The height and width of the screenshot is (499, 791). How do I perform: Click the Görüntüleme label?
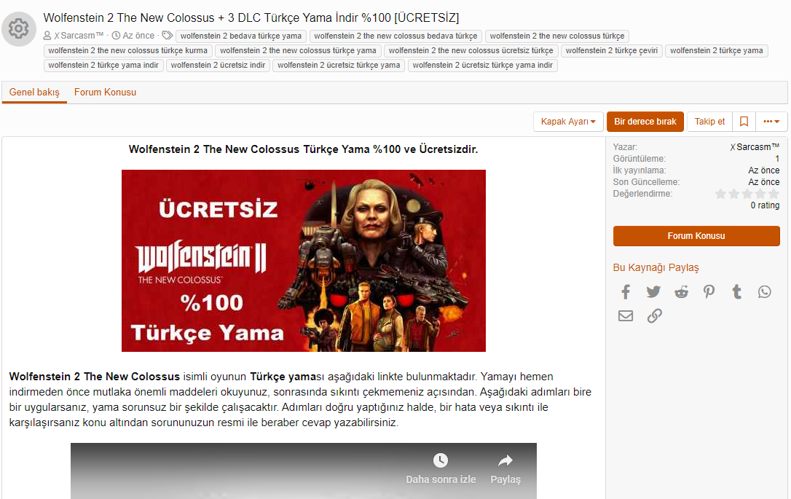click(640, 159)
